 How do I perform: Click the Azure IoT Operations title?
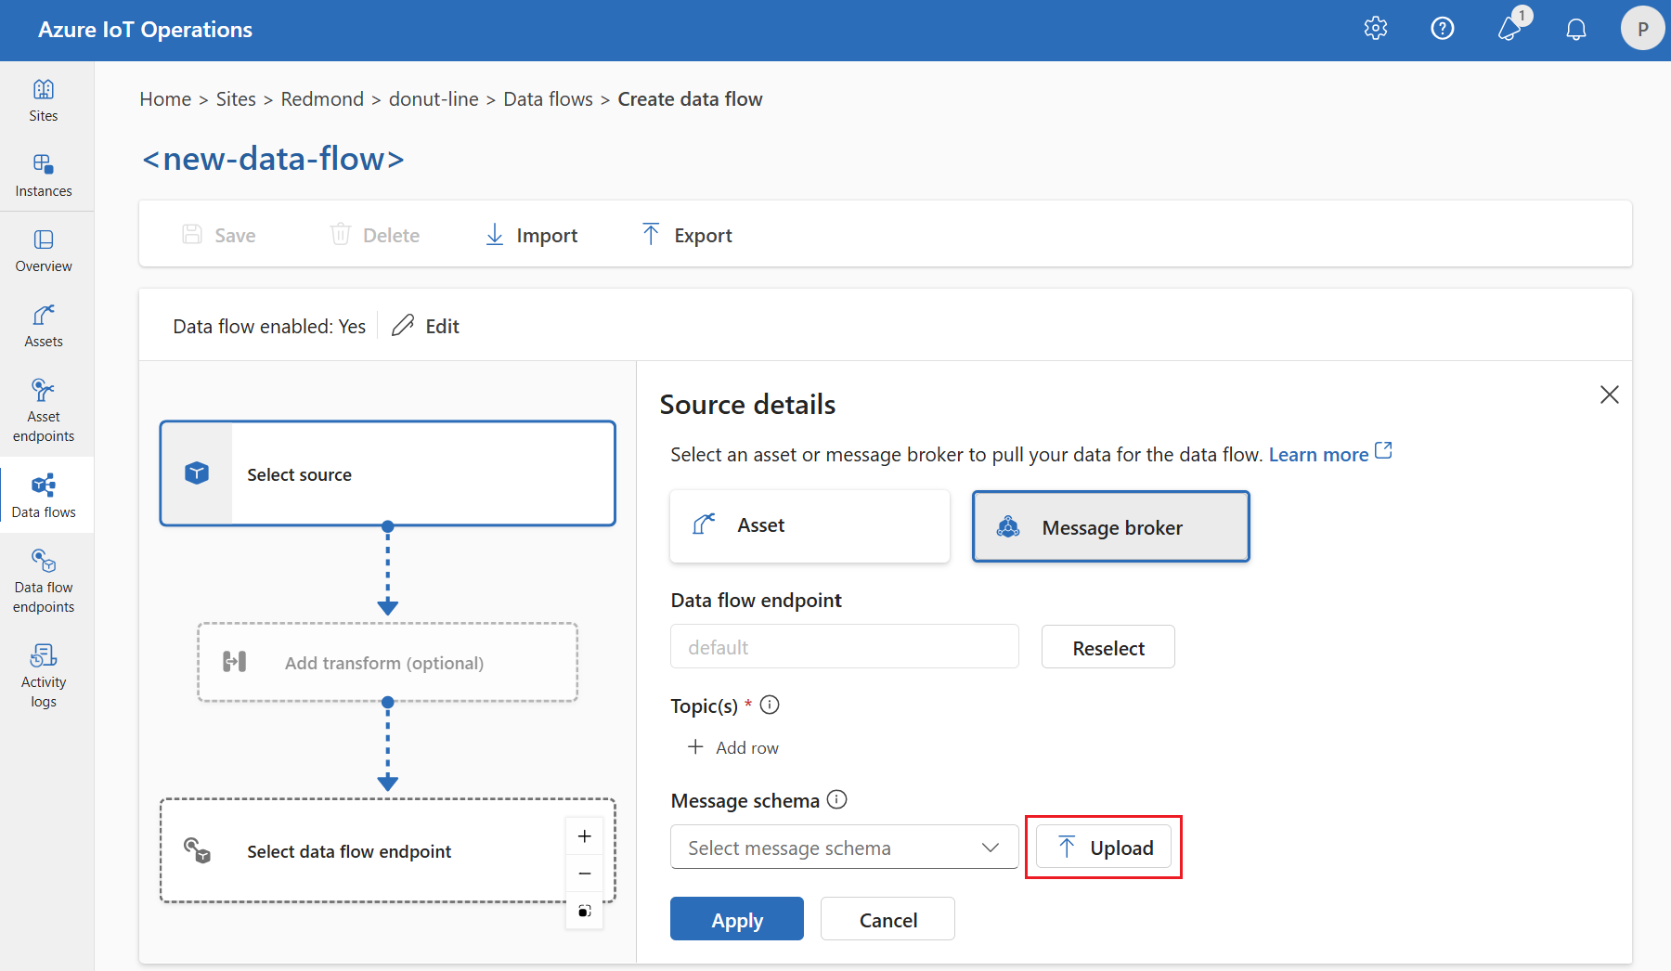pos(145,30)
